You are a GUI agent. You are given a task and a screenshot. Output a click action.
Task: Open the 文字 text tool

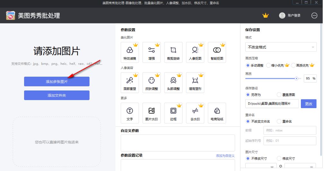click(x=130, y=113)
